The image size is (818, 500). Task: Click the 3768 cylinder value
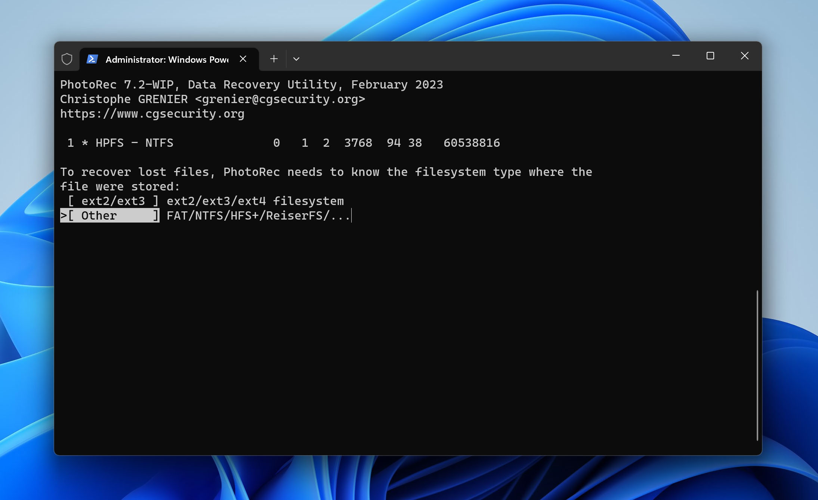[x=358, y=143]
